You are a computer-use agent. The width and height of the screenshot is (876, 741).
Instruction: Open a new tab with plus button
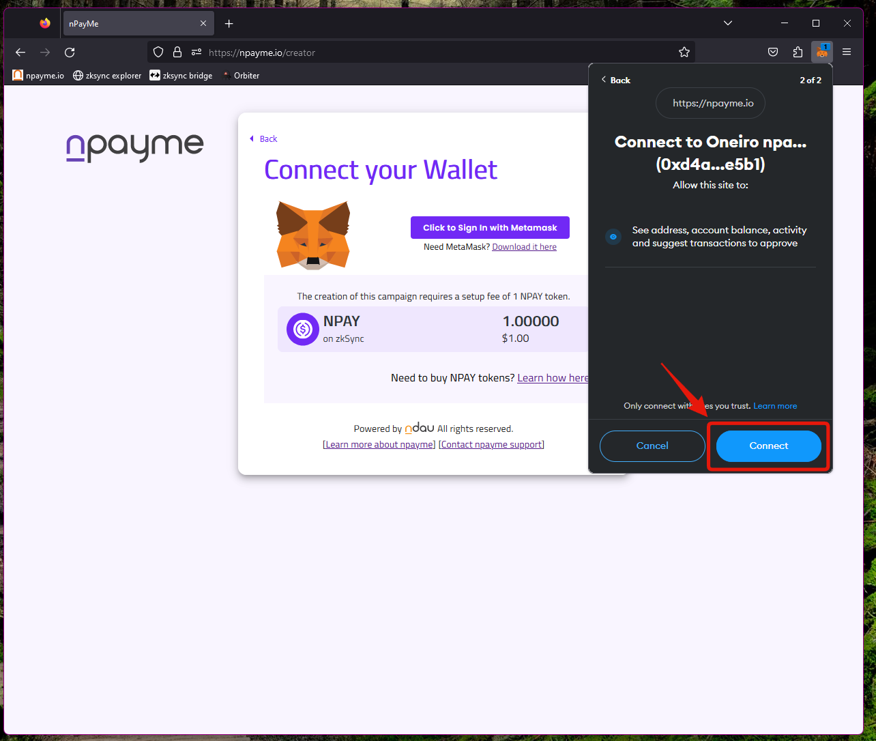coord(229,23)
